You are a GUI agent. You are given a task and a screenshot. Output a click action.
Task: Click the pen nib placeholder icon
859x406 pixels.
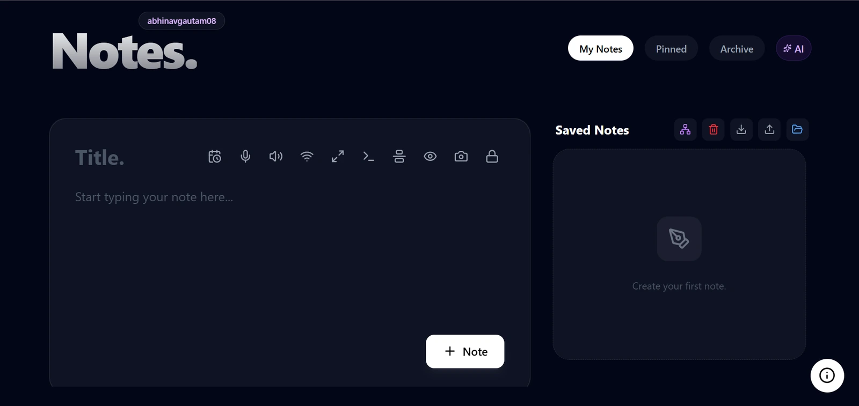click(x=679, y=239)
